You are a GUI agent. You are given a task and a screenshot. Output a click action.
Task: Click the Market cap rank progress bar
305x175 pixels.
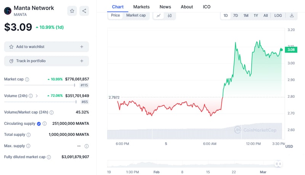[40, 85]
